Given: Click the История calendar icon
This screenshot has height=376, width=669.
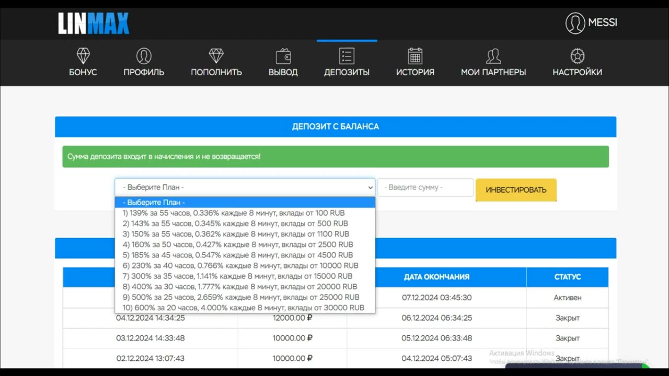Looking at the screenshot, I should click(x=415, y=56).
